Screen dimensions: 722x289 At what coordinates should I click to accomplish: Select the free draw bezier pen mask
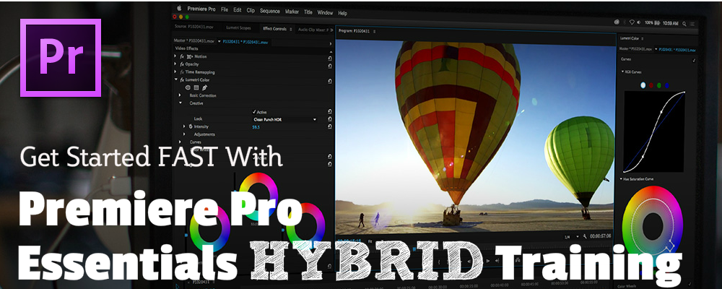click(x=204, y=87)
